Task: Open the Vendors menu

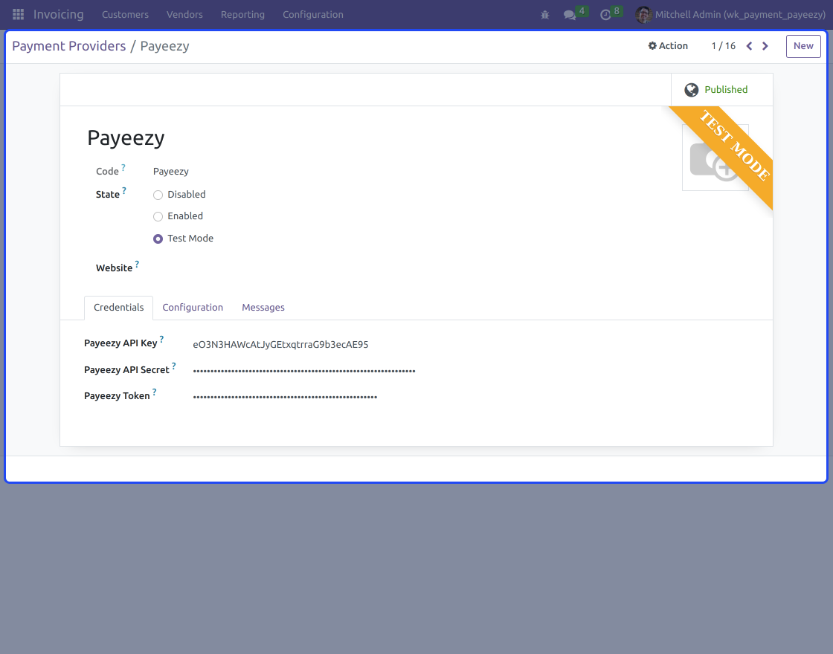Action: coord(185,14)
